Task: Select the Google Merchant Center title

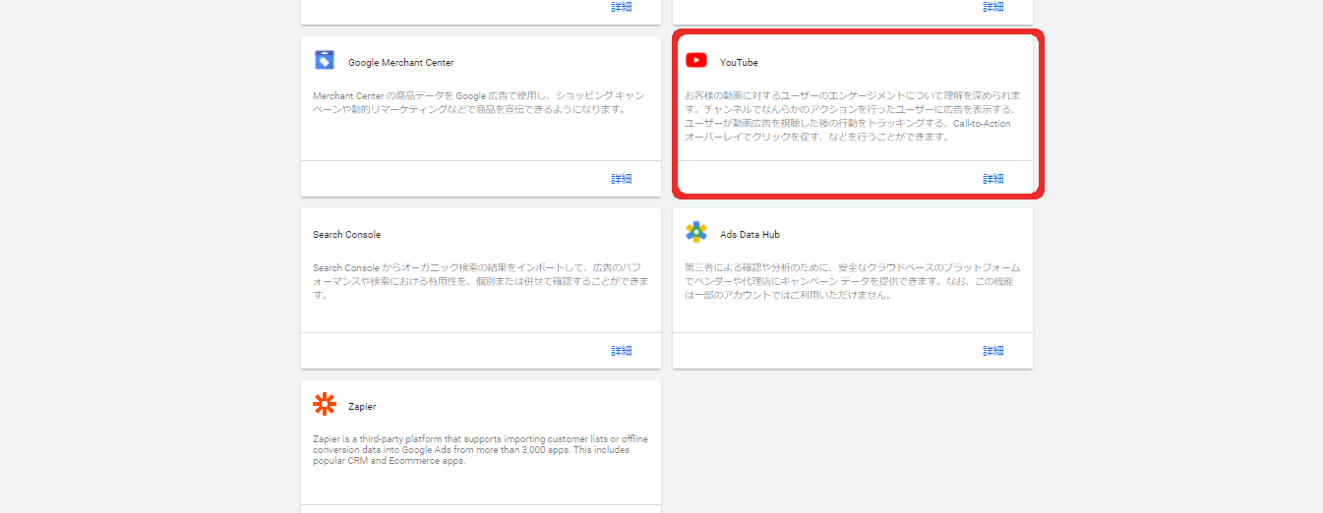Action: point(401,63)
